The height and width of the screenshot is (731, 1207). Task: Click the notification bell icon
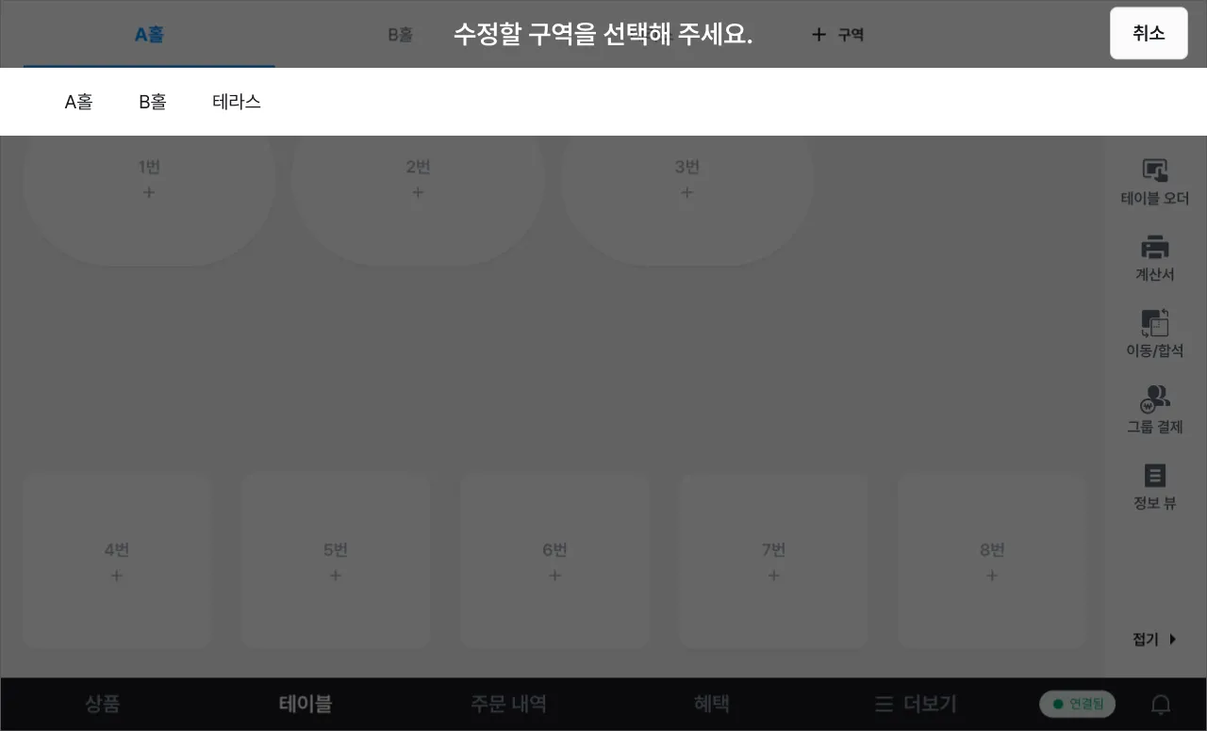point(1162,705)
